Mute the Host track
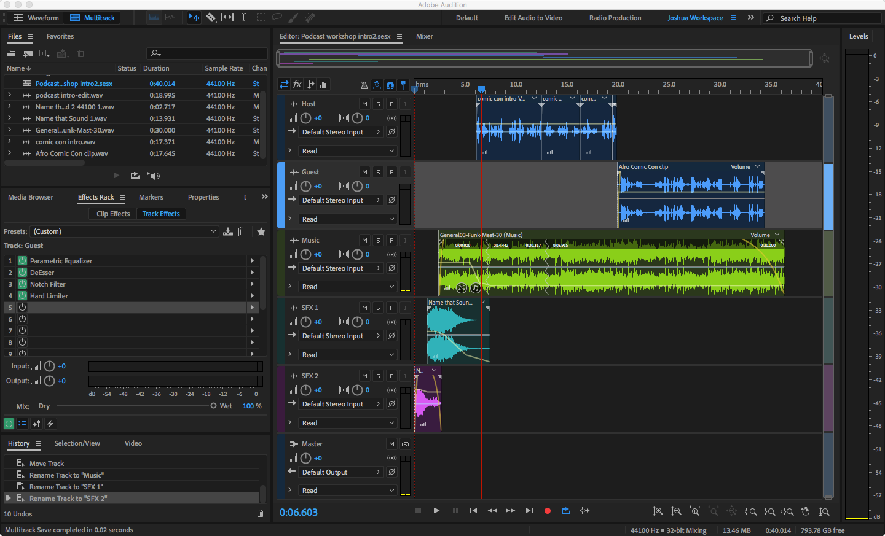This screenshot has height=536, width=885. coord(364,104)
